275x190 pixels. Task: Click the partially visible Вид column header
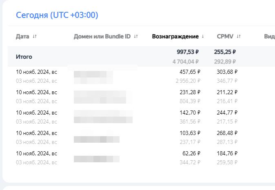[269, 37]
